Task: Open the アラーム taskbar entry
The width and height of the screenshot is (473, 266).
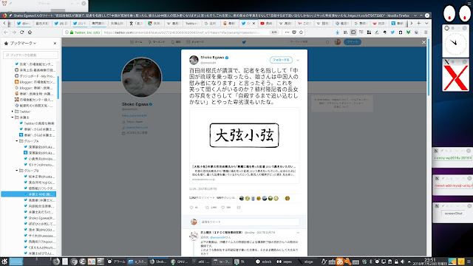Action: [x=117, y=262]
